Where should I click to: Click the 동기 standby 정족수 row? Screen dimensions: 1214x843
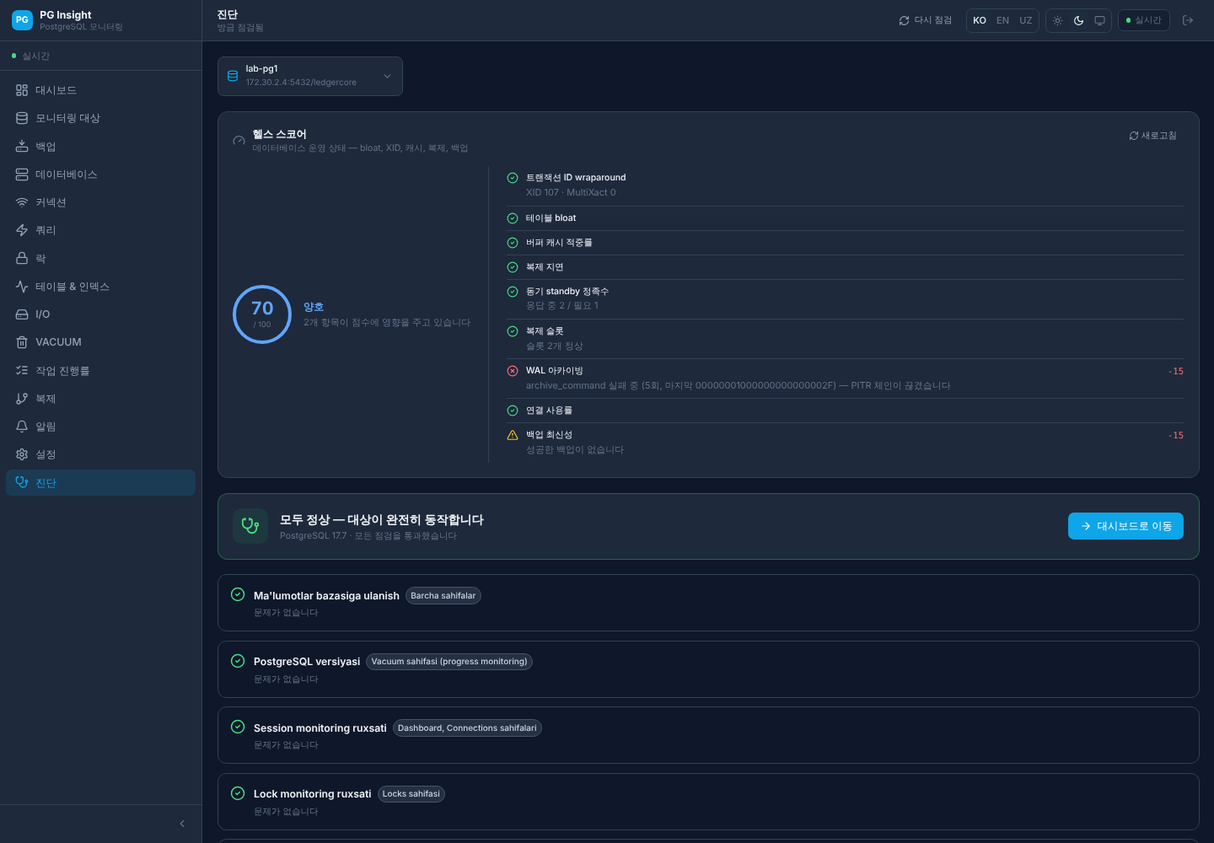tap(845, 299)
